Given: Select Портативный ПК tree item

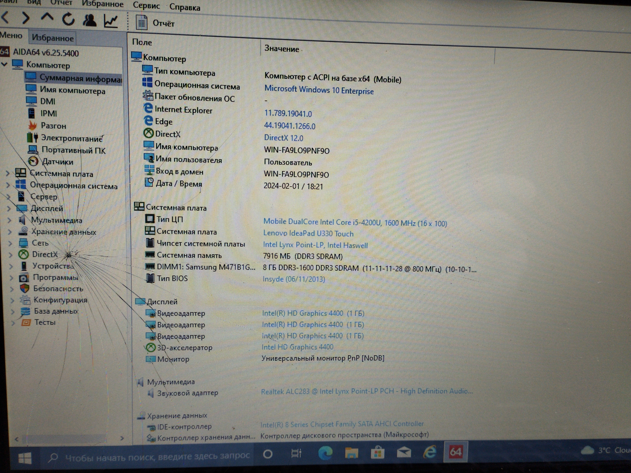Looking at the screenshot, I should [67, 150].
